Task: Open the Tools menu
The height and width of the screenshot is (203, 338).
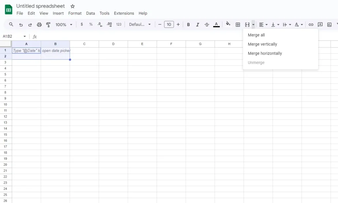Action: tap(104, 13)
